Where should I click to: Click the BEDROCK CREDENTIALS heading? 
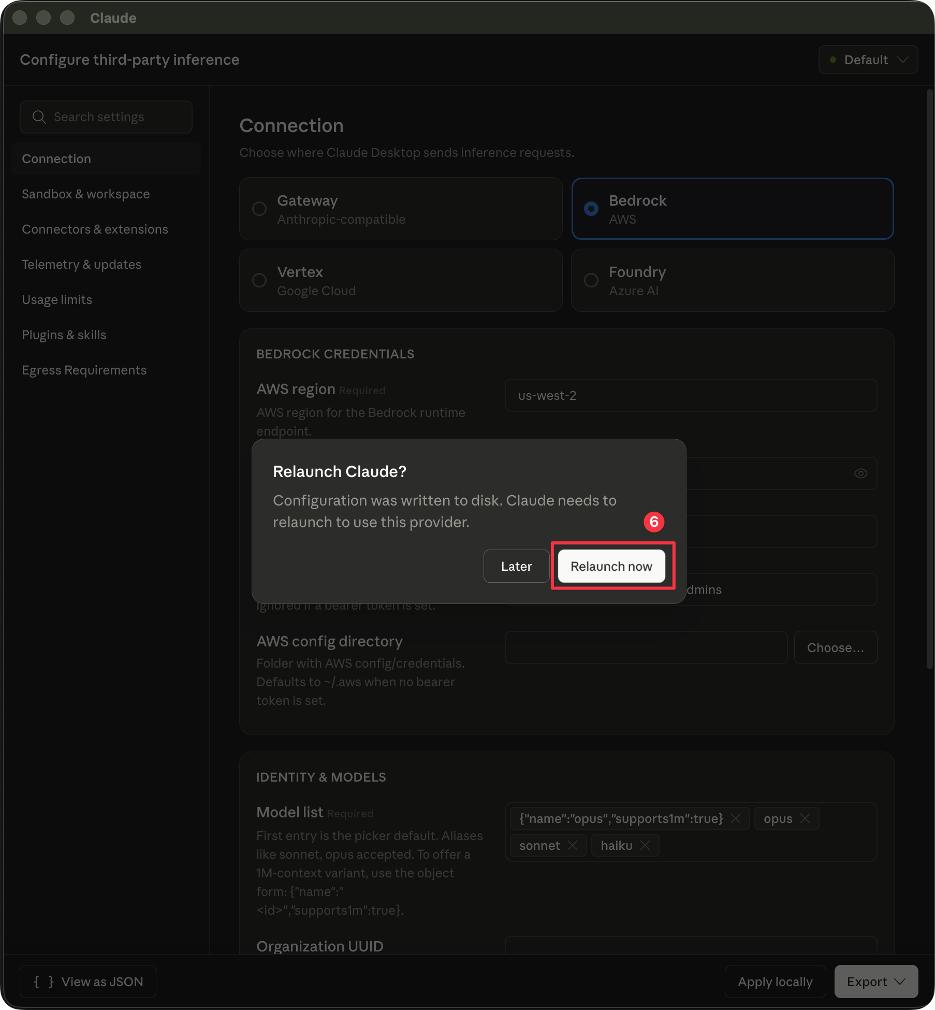[x=335, y=354]
